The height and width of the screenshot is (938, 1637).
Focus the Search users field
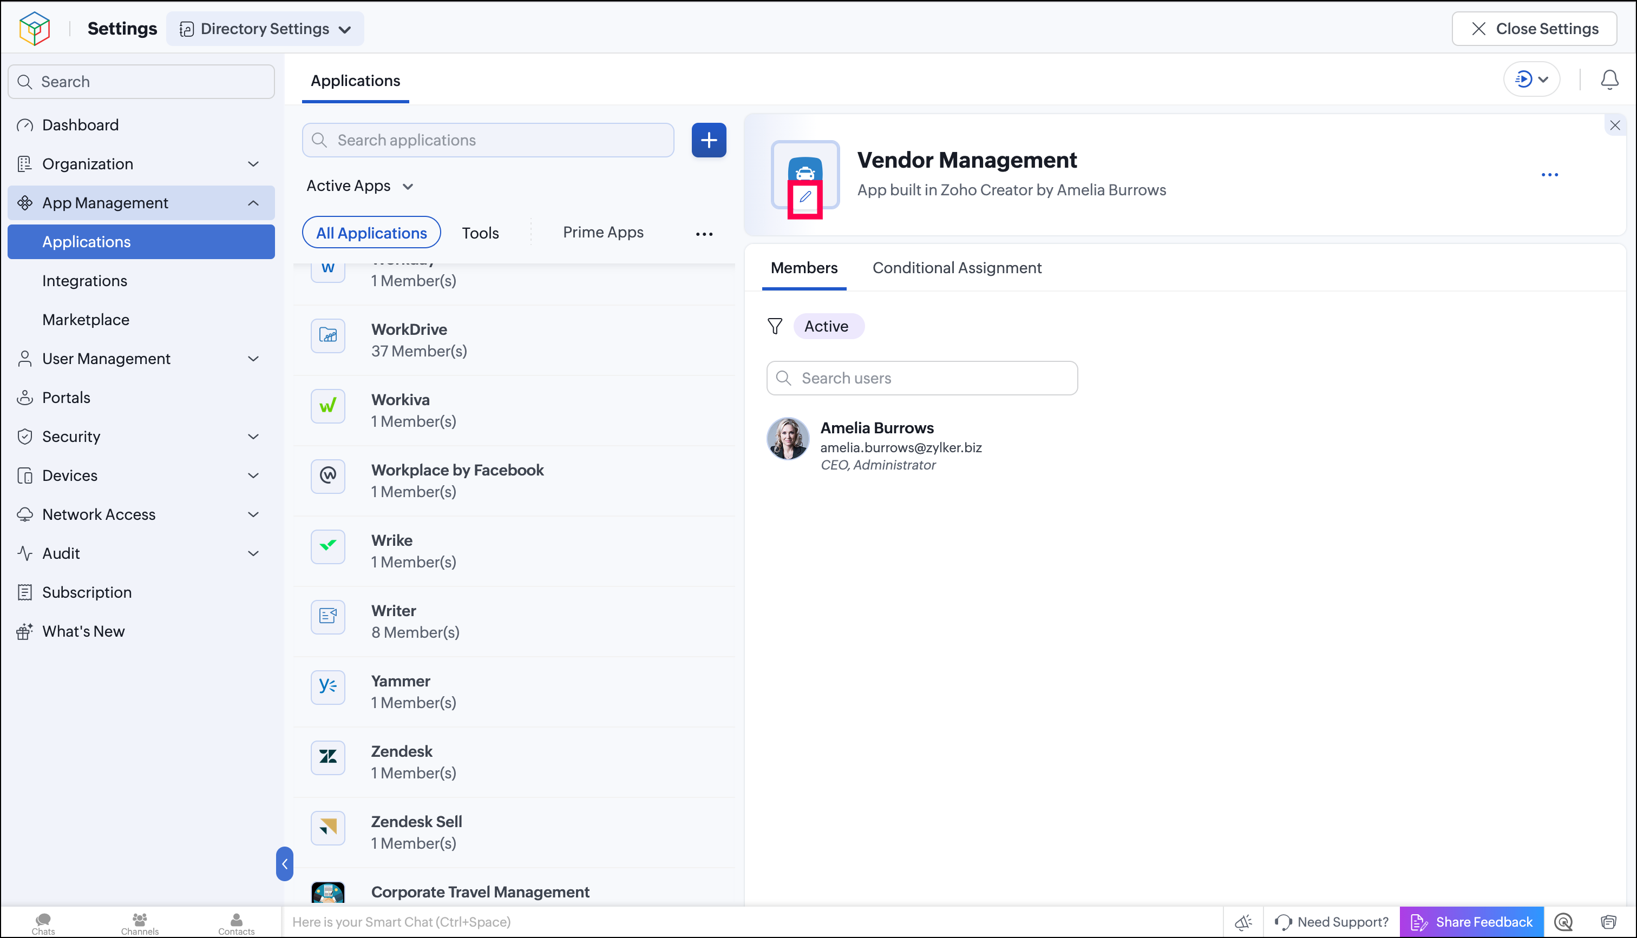(x=921, y=378)
